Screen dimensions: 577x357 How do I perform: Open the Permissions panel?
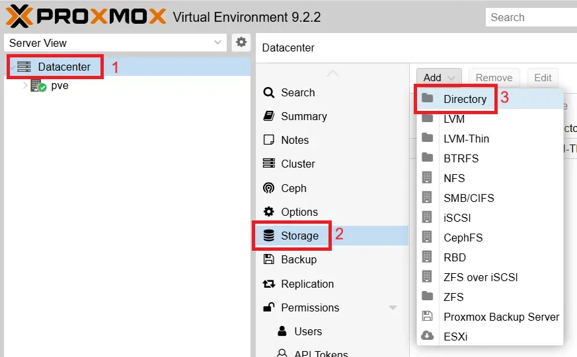click(x=332, y=308)
